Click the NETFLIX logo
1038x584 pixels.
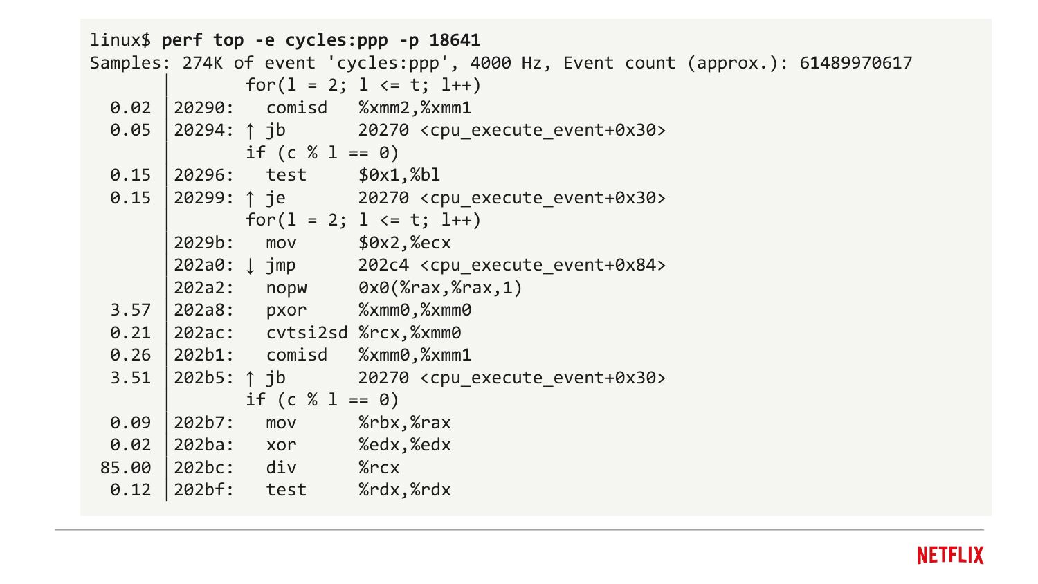[949, 555]
